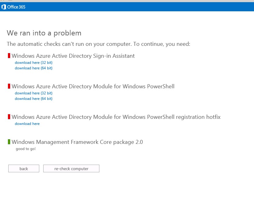Select the 'We ran into a problem' heading
The height and width of the screenshot is (201, 254).
pyautogui.click(x=44, y=33)
